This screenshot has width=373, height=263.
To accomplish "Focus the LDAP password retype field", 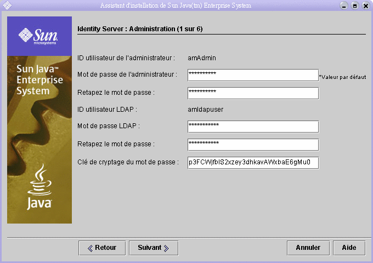I will click(x=253, y=145).
